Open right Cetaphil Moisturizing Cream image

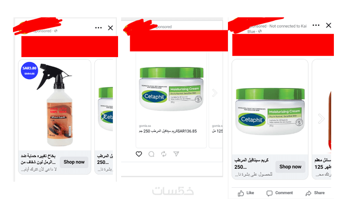tap(270, 112)
